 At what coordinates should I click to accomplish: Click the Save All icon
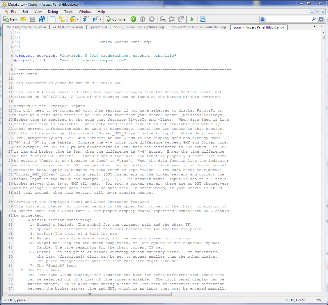pos(42,19)
